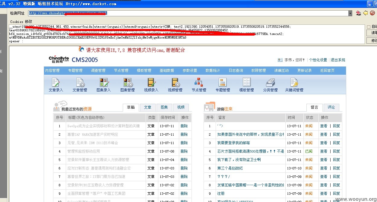Open 节点管理 menu in blue bar

tap(121, 71)
